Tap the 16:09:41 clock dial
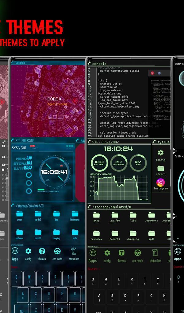 coord(54,172)
